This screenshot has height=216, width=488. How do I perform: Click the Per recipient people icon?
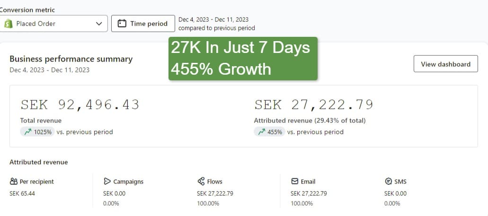click(x=13, y=181)
